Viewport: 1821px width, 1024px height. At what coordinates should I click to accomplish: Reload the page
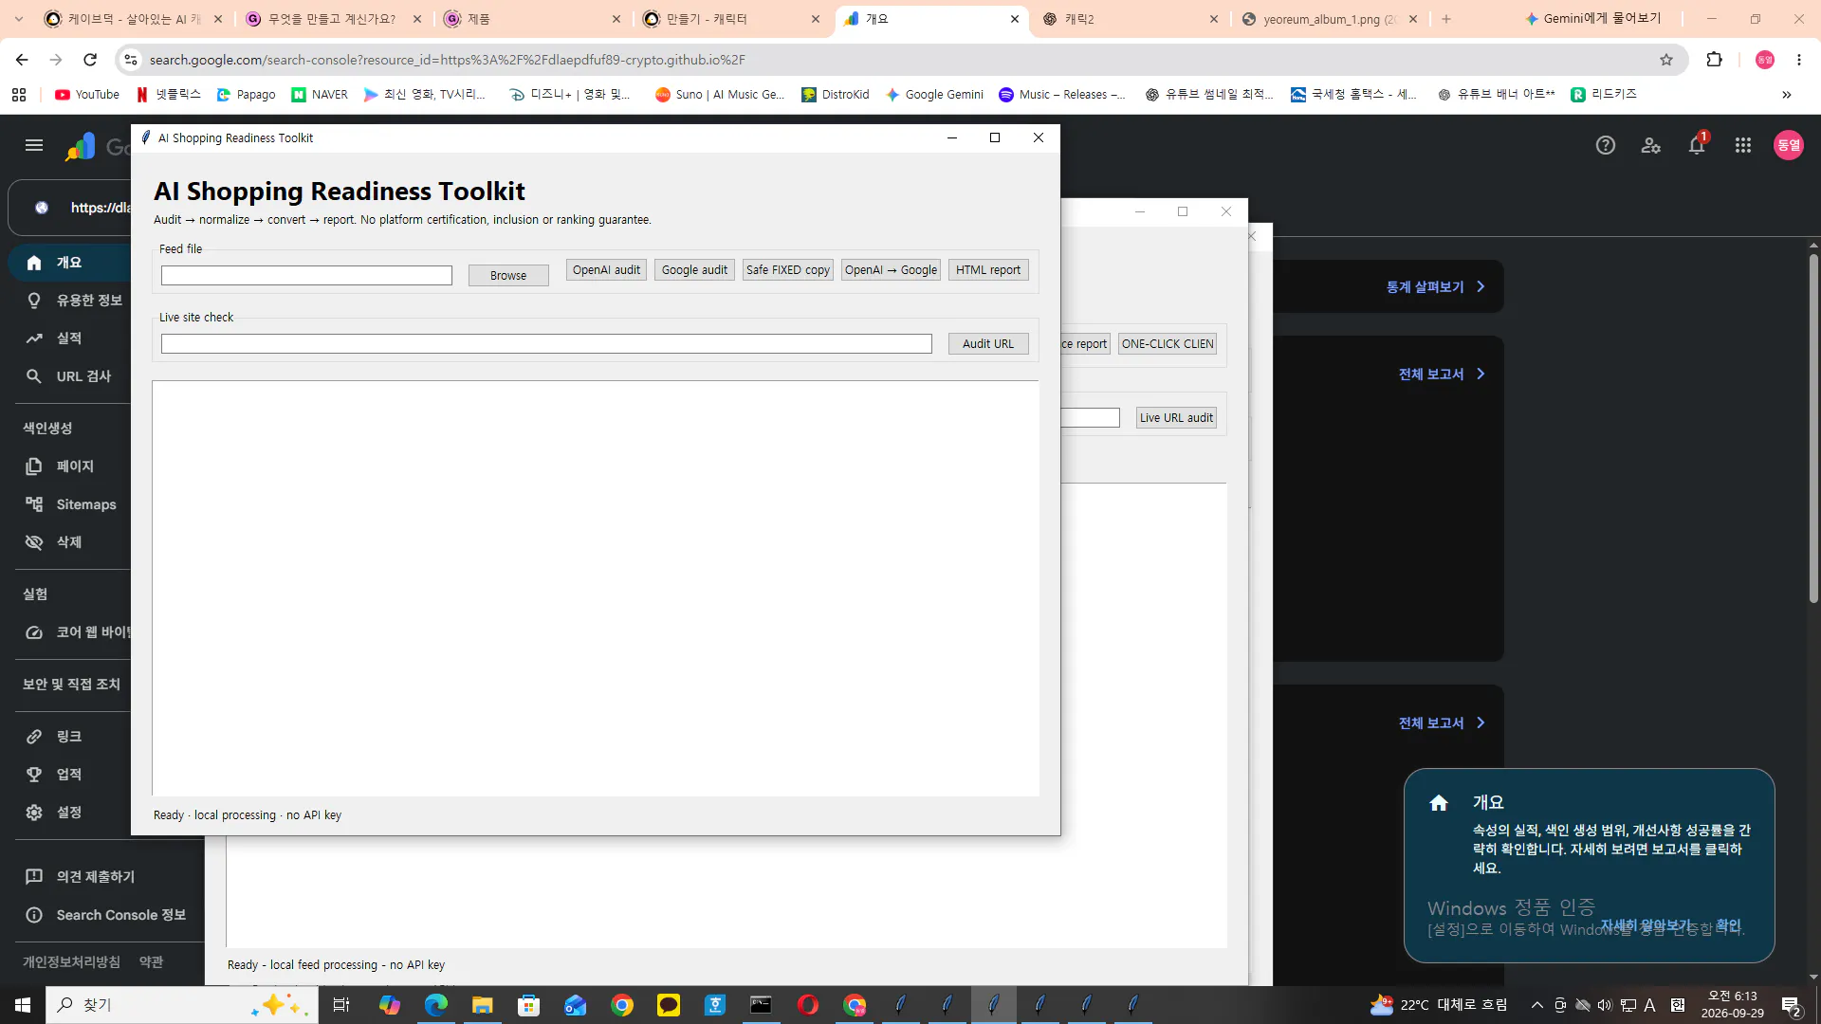[x=90, y=60]
